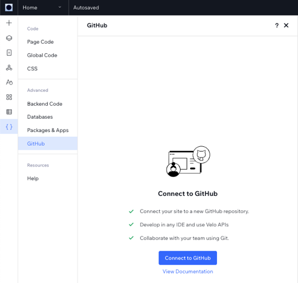Select the Code curly braces icon
Image resolution: width=298 pixels, height=283 pixels.
(9, 127)
